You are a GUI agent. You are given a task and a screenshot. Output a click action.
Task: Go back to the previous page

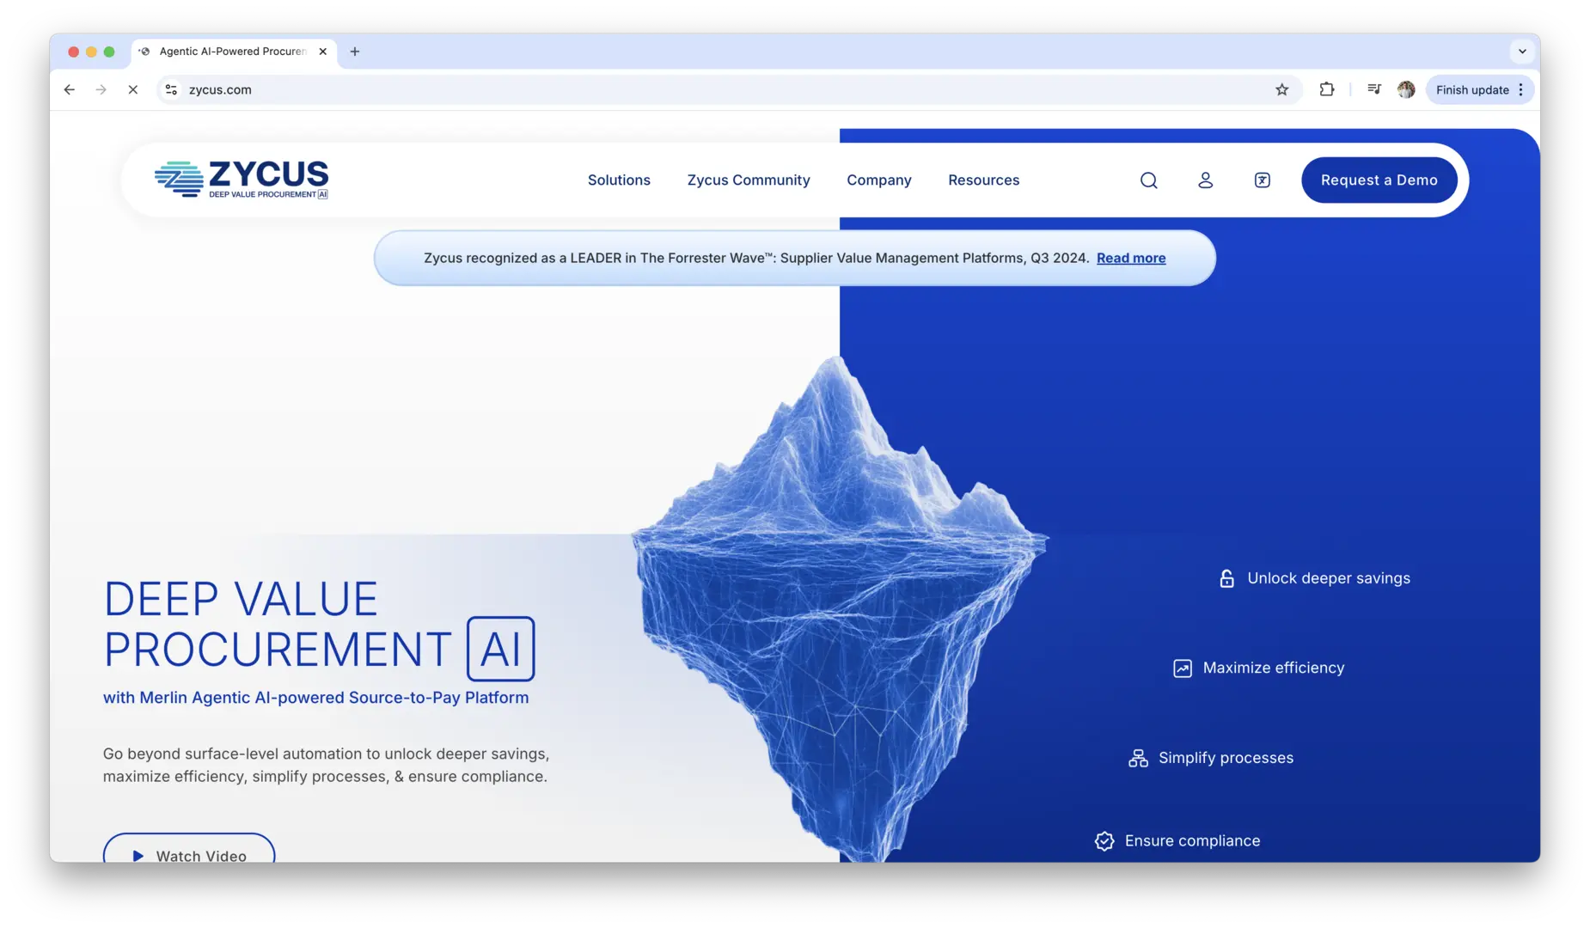(x=70, y=89)
